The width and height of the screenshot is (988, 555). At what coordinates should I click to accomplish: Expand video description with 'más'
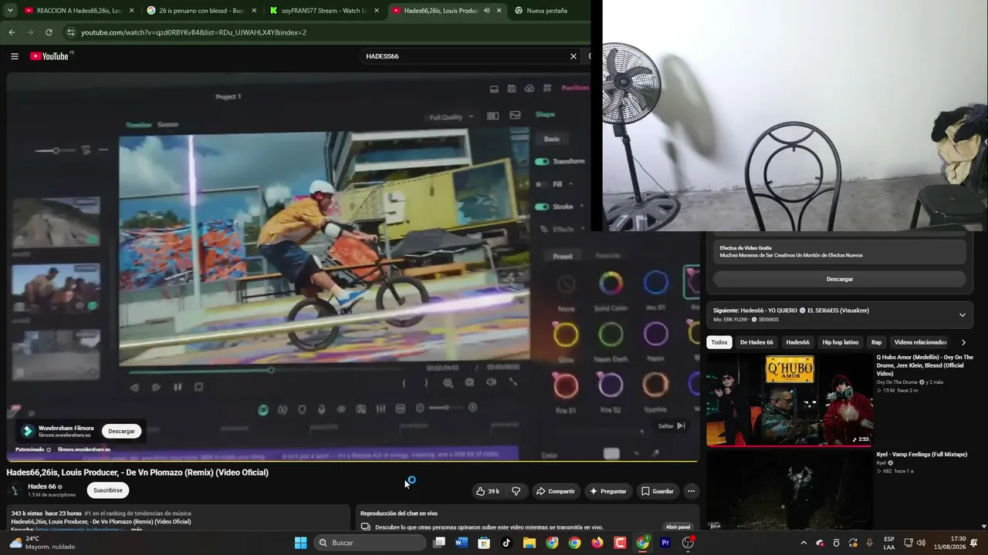(x=136, y=530)
